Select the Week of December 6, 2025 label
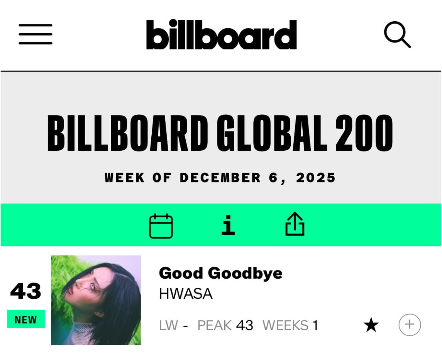This screenshot has width=442, height=354. [220, 177]
